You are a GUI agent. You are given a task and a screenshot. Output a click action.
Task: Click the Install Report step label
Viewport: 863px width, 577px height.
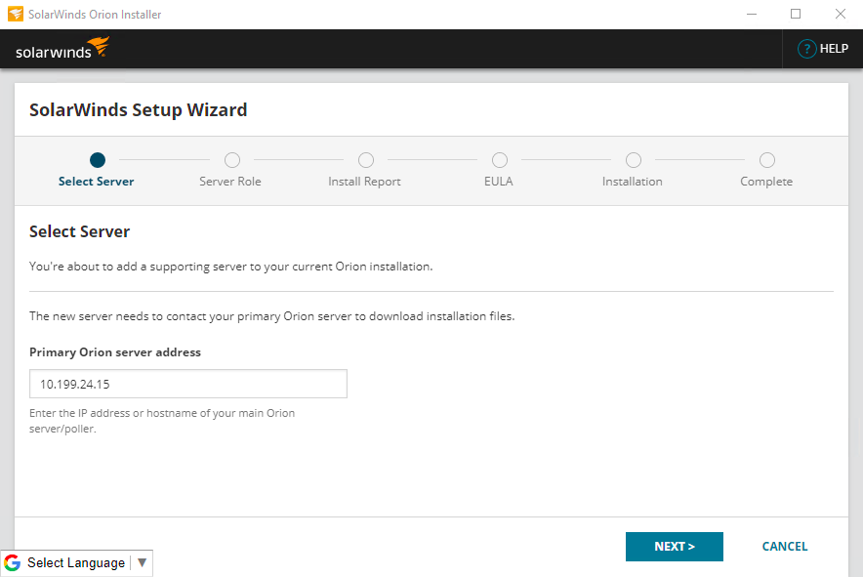coord(364,182)
